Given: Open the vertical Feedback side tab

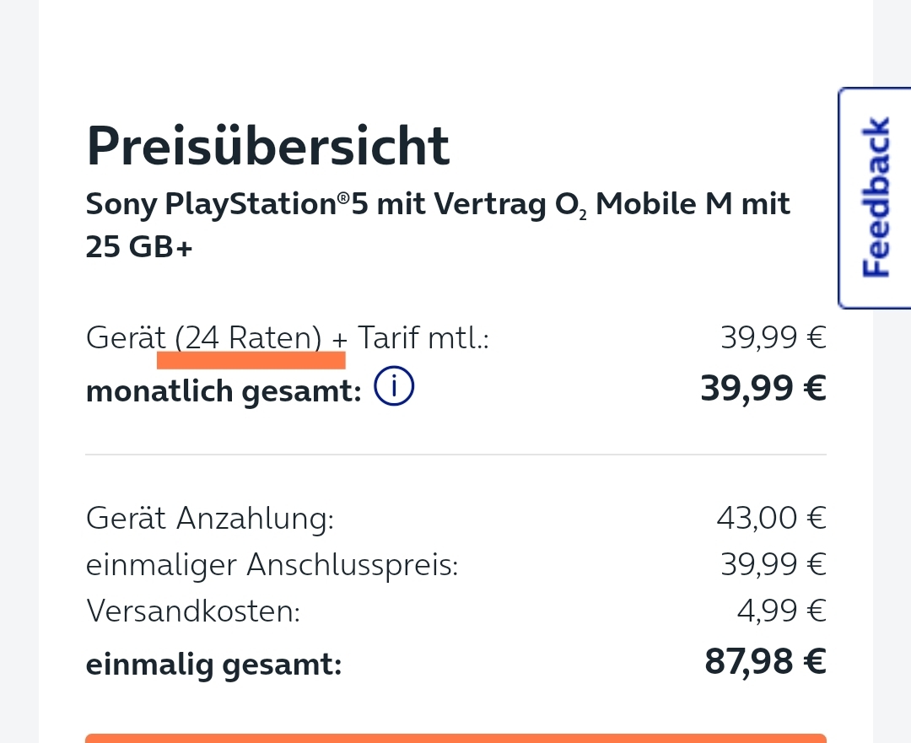Looking at the screenshot, I should pyautogui.click(x=875, y=197).
